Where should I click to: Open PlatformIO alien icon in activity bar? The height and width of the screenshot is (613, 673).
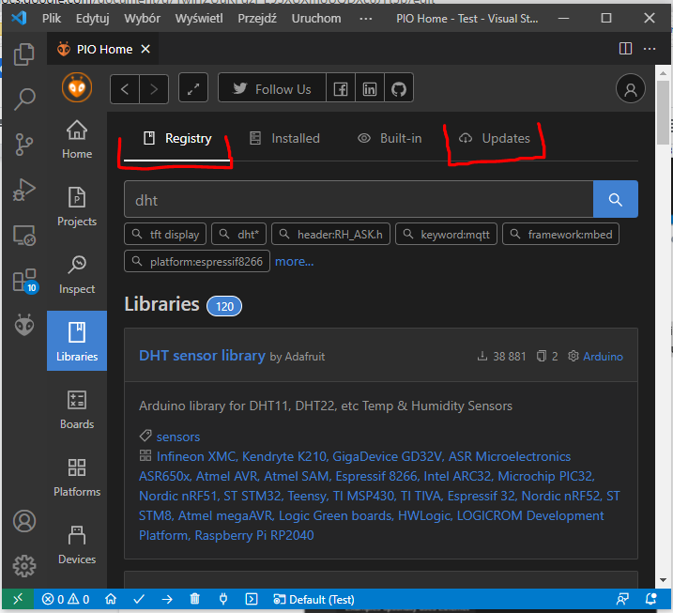point(24,325)
